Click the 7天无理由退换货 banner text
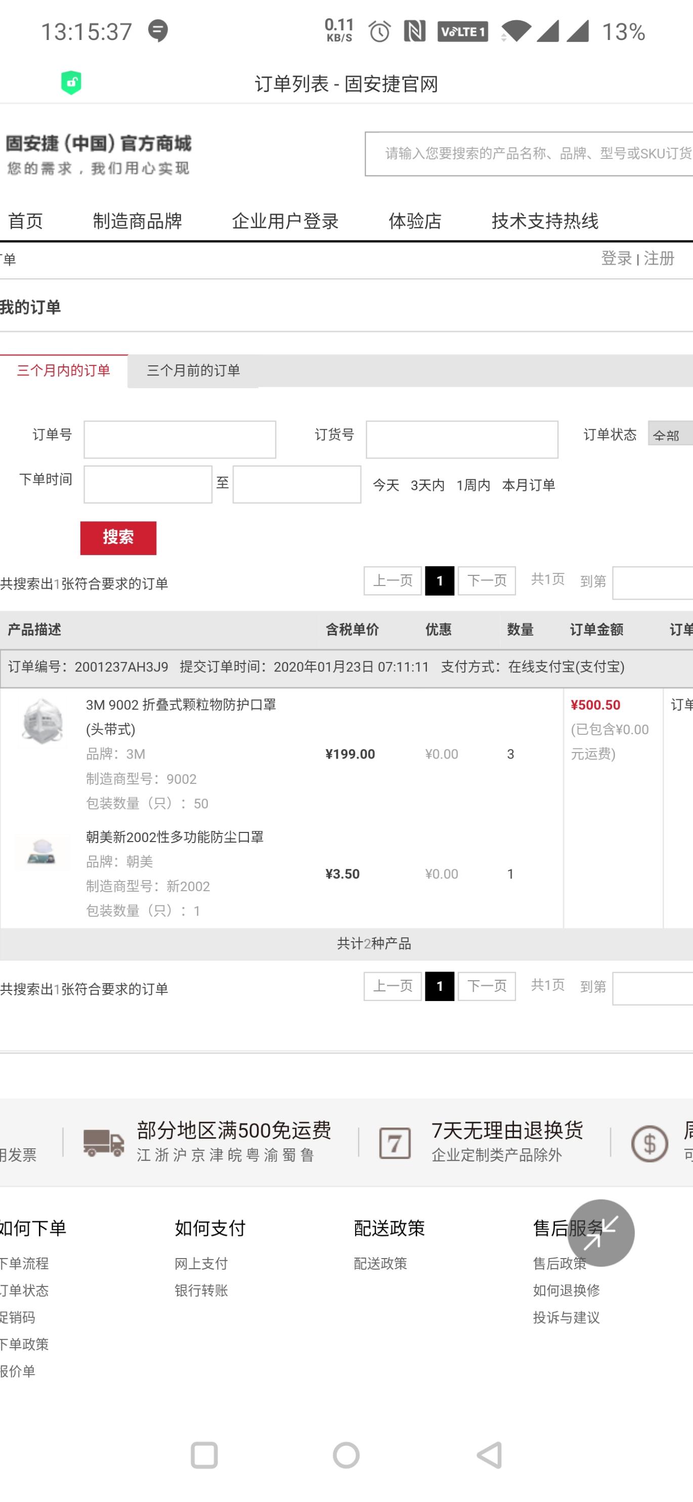Viewport: 693px width, 1502px height. [x=507, y=1130]
